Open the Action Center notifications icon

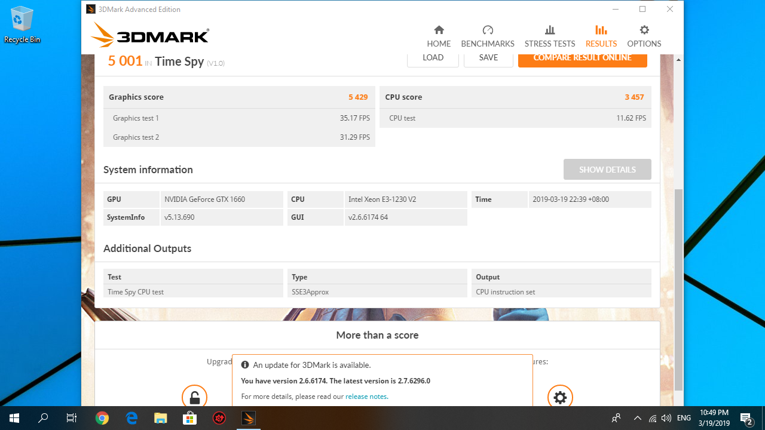pyautogui.click(x=746, y=418)
